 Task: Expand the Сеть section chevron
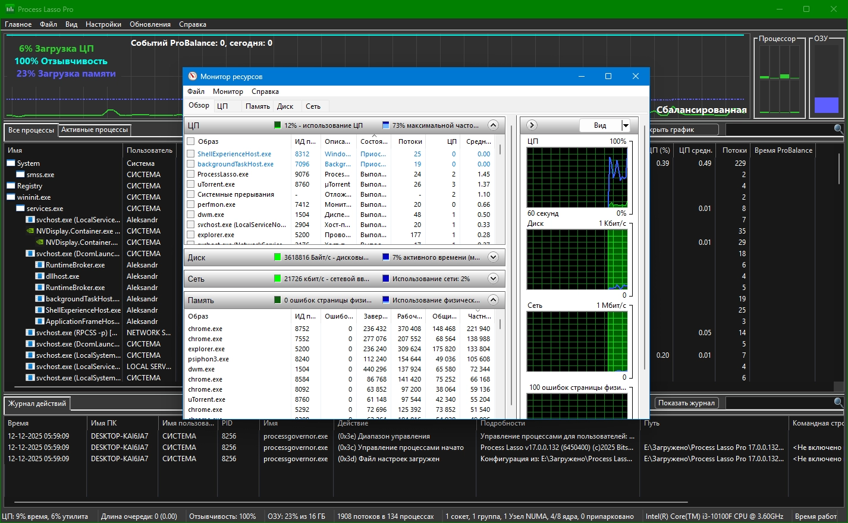coord(492,279)
